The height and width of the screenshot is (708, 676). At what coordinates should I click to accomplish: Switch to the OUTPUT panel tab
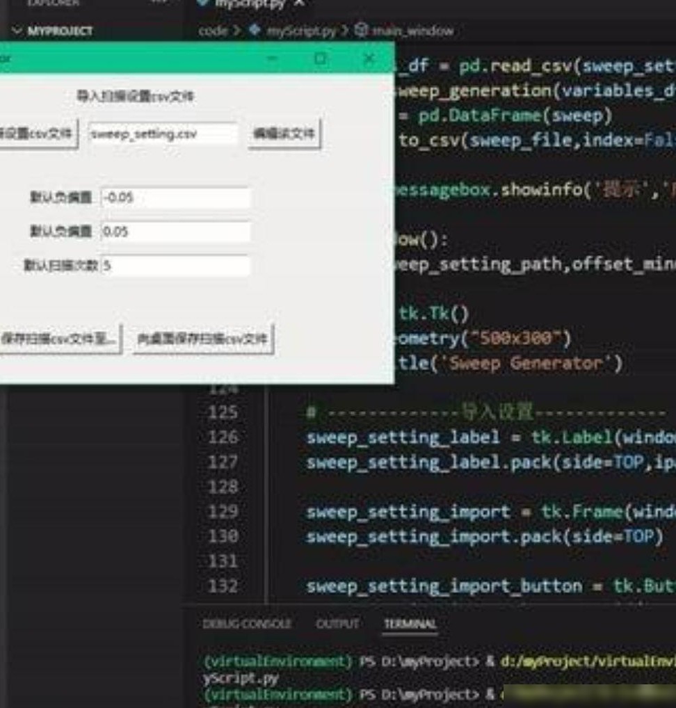338,624
